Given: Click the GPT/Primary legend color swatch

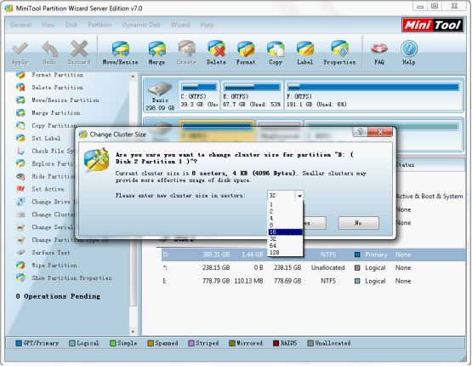Looking at the screenshot, I should pyautogui.click(x=19, y=343).
